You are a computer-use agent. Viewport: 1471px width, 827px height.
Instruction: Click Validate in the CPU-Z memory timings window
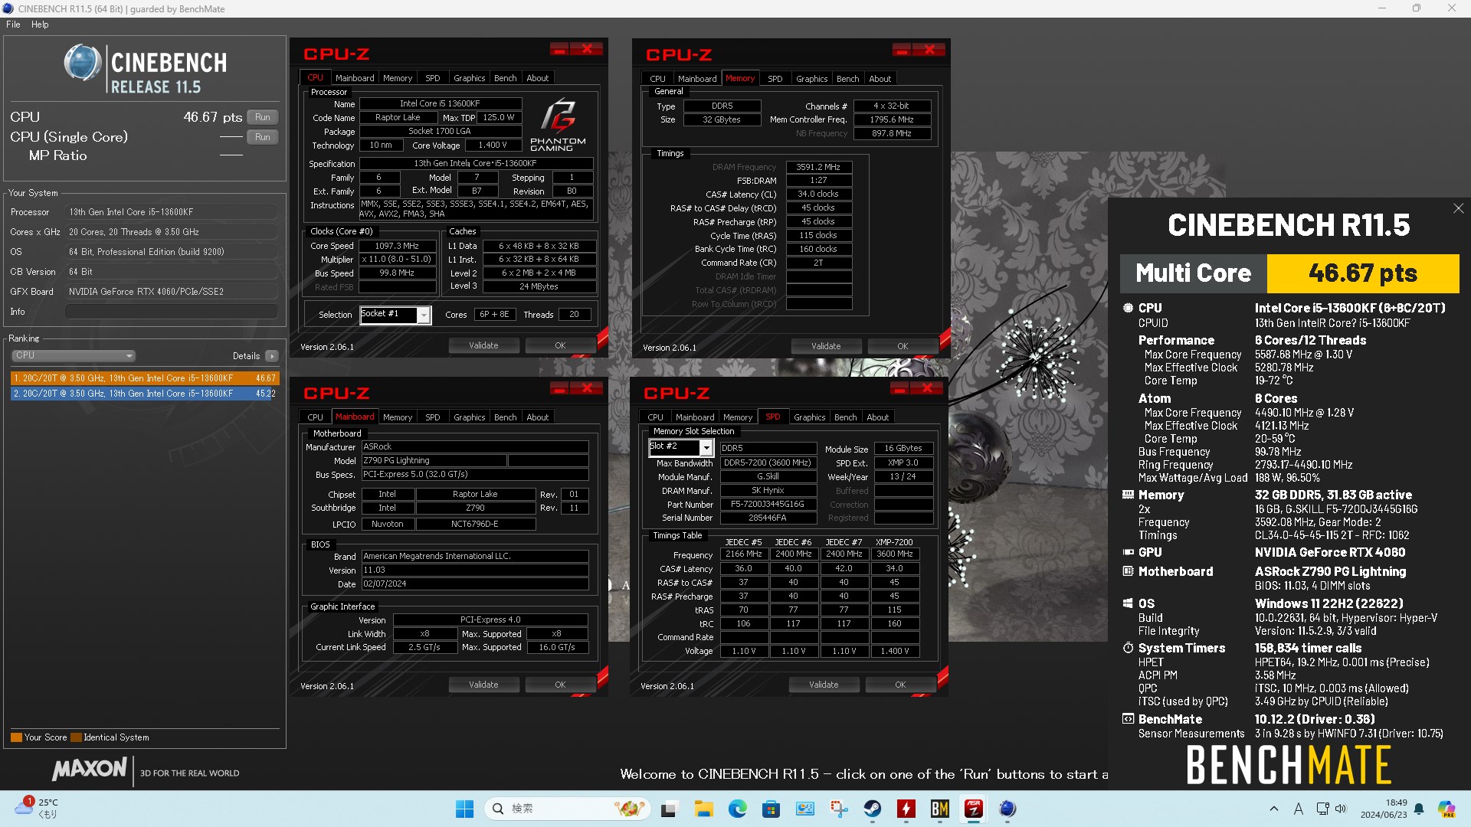pos(826,346)
